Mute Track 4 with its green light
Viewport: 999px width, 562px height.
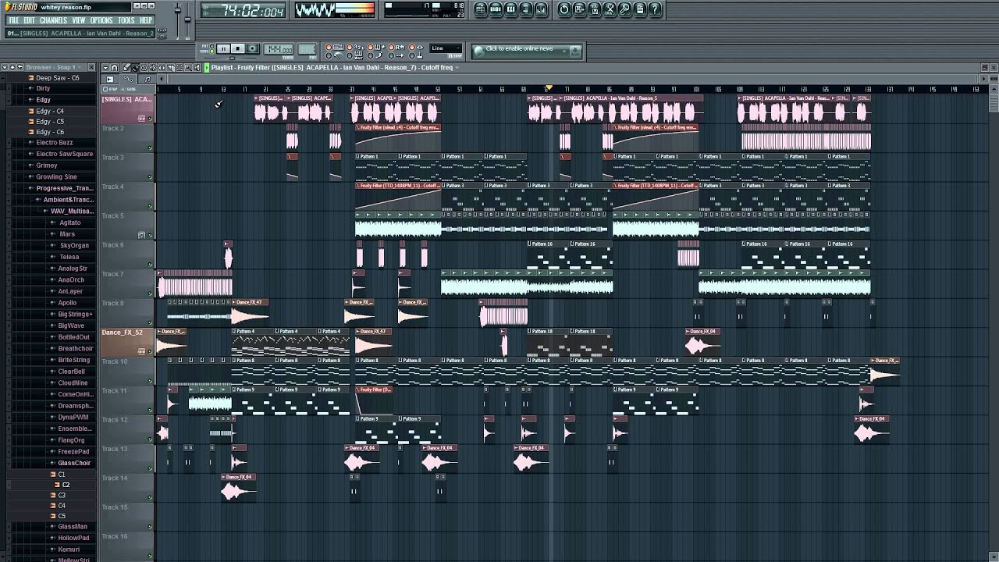click(x=150, y=206)
